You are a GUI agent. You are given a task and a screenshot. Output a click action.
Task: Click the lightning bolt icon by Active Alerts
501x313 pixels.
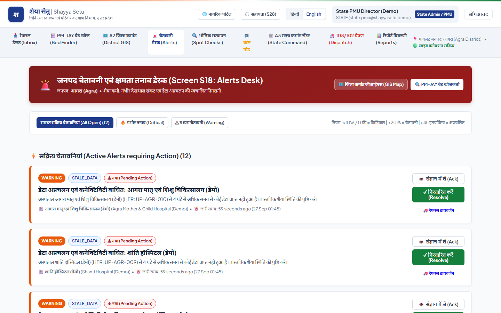click(x=33, y=156)
